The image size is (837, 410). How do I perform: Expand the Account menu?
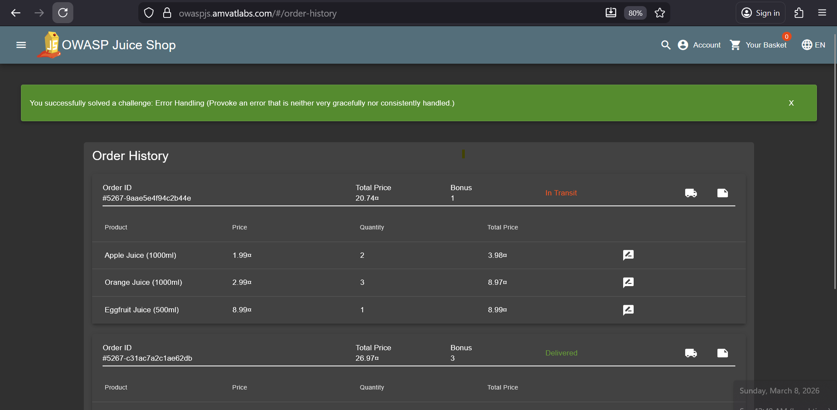pos(699,45)
